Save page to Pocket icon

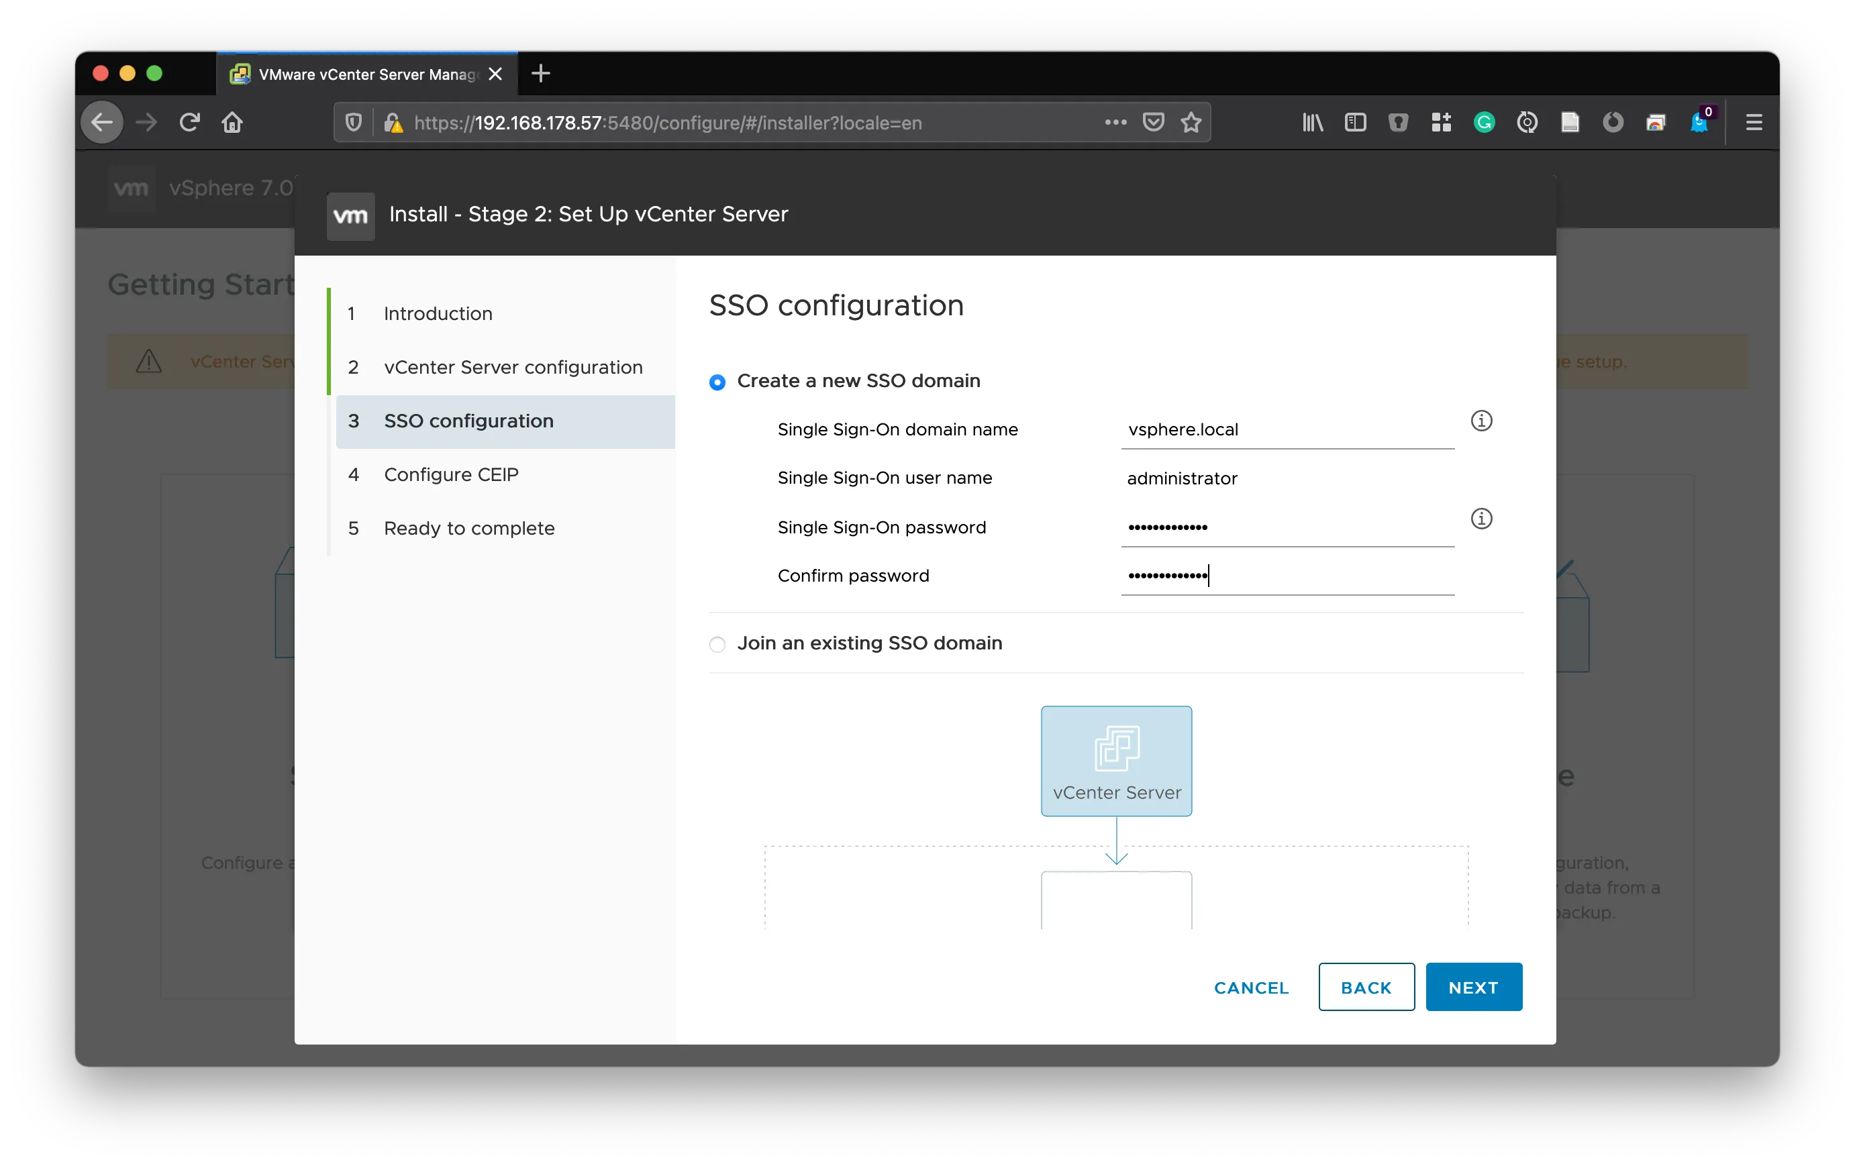(x=1152, y=123)
